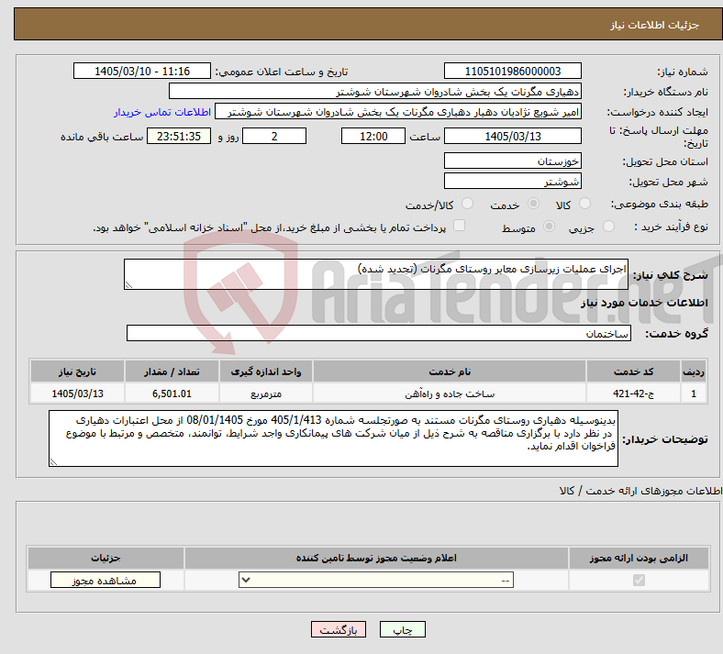723x654 pixels.
Task: Click the اطلاعات مجوزهای ارائه خدمت heading
Action: (x=641, y=491)
